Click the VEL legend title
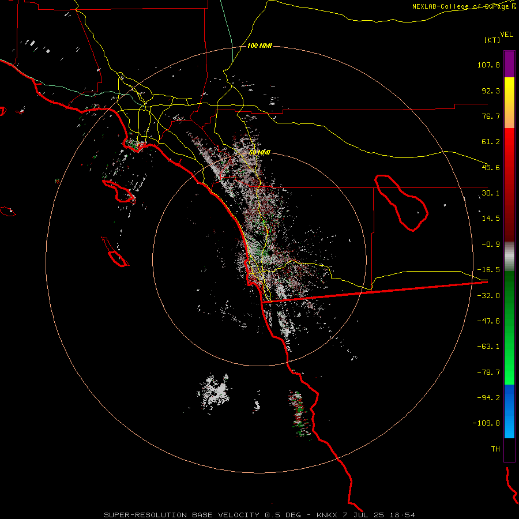519x519 pixels. [507, 34]
